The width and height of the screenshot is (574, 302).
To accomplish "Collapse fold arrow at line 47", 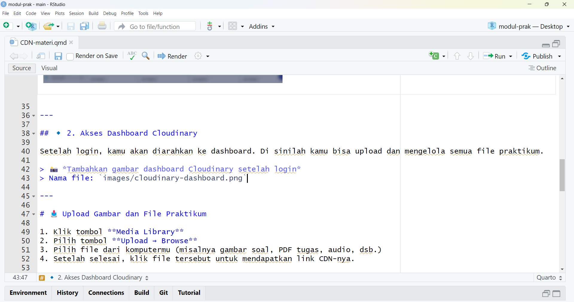I will (x=33, y=214).
